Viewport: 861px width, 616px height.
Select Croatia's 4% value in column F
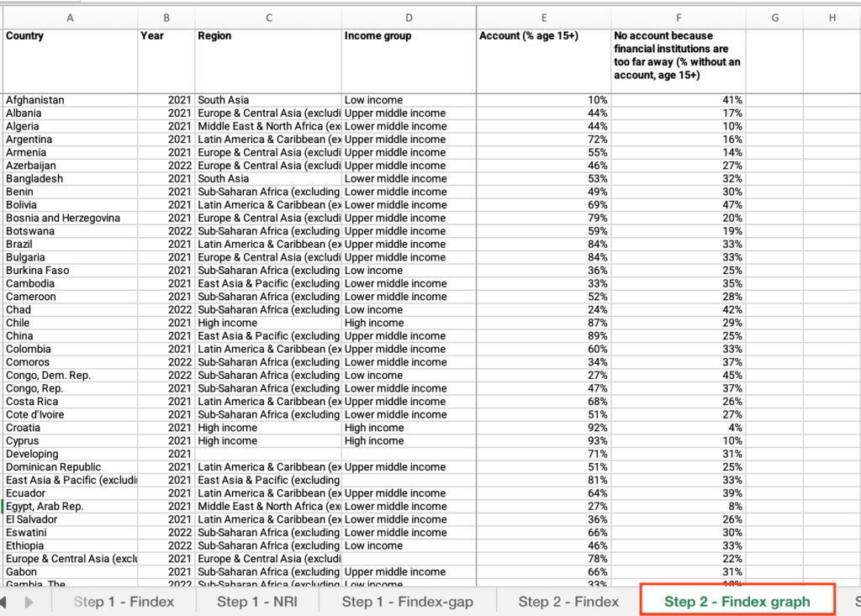tap(679, 428)
